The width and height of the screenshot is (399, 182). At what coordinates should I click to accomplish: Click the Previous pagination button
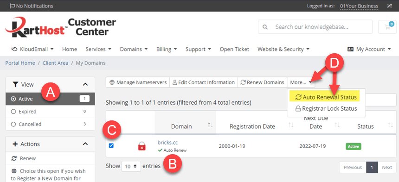coord(353,167)
